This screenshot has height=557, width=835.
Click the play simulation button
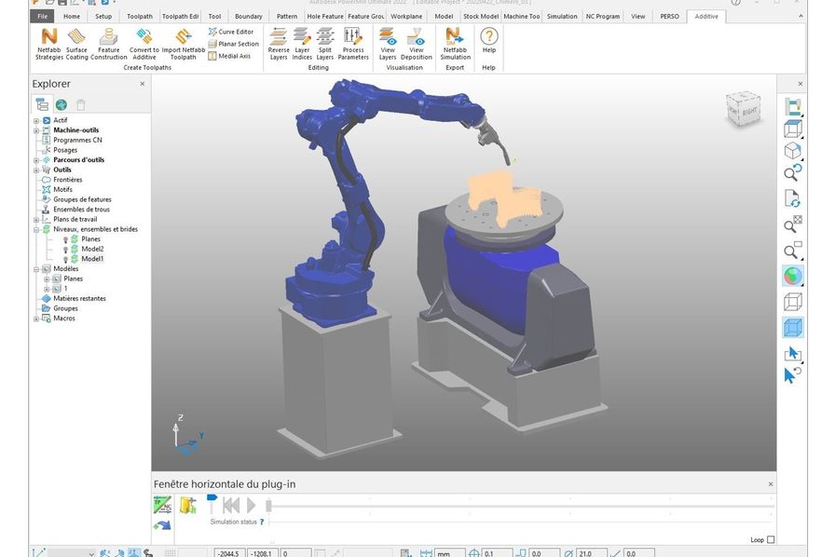coord(251,505)
